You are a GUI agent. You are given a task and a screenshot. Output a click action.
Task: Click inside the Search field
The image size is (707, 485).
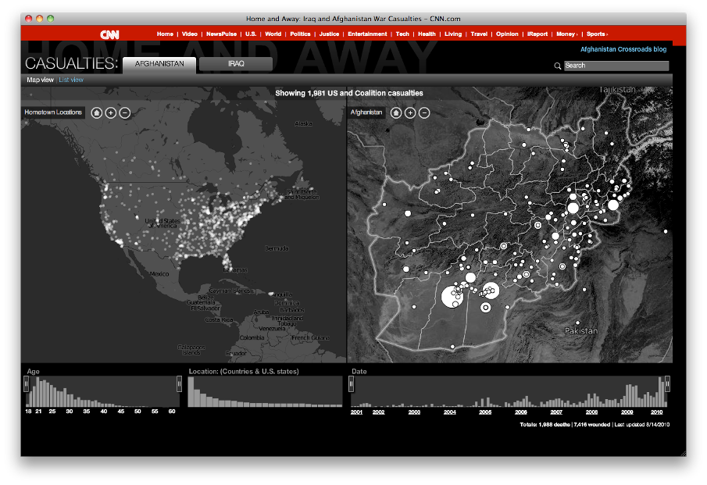point(616,66)
